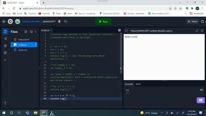Open the Radhika user avatar

tap(17, 22)
